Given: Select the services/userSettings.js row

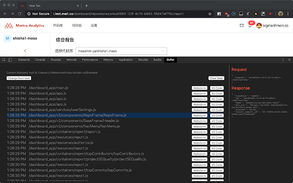Looking at the screenshot, I should coord(115,110).
